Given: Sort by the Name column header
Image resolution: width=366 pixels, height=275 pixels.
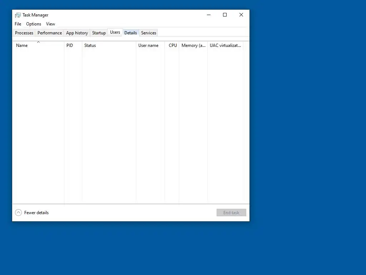Looking at the screenshot, I should pyautogui.click(x=38, y=45).
